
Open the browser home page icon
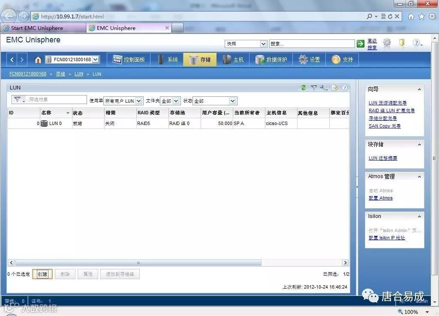coord(411,17)
